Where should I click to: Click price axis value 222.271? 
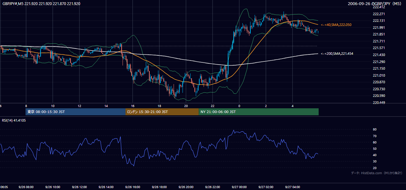[379, 14]
